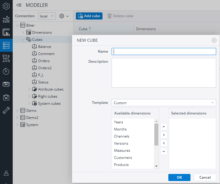The height and width of the screenshot is (184, 220).
Task: Add dimension using the right-arrow button
Action: [x=164, y=135]
